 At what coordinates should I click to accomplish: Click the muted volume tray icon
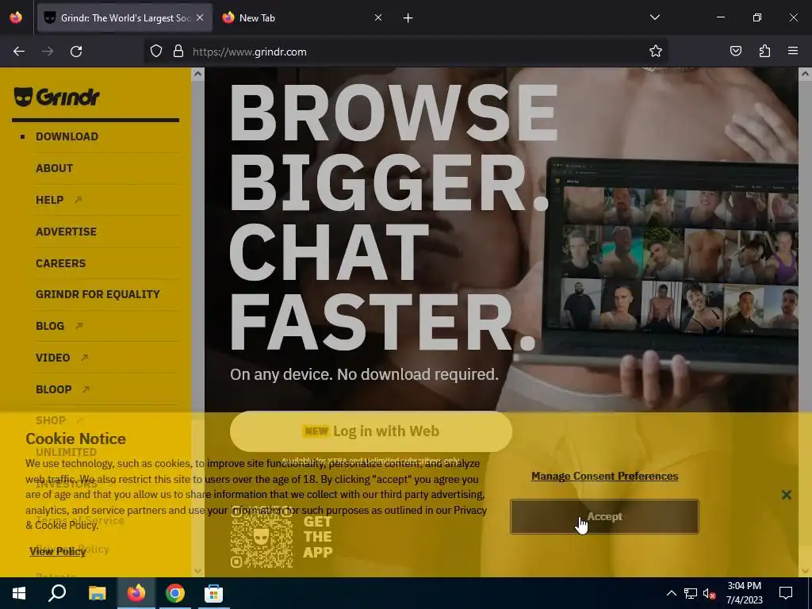tap(709, 593)
